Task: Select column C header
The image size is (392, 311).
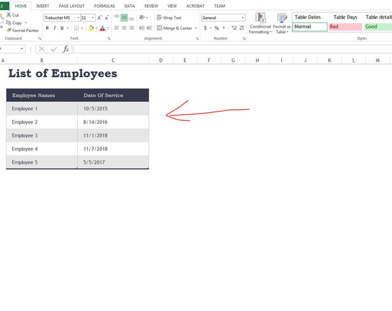Action: pyautogui.click(x=113, y=60)
